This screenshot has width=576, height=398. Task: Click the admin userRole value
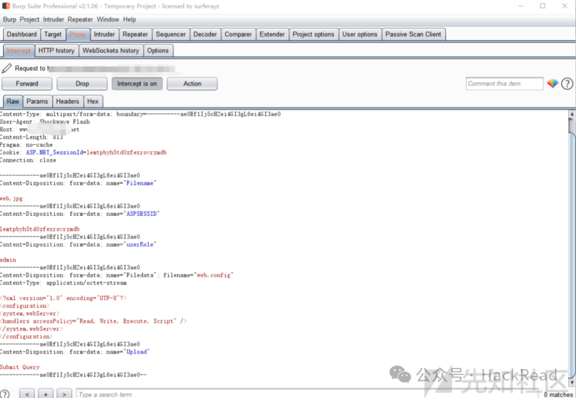pos(8,260)
